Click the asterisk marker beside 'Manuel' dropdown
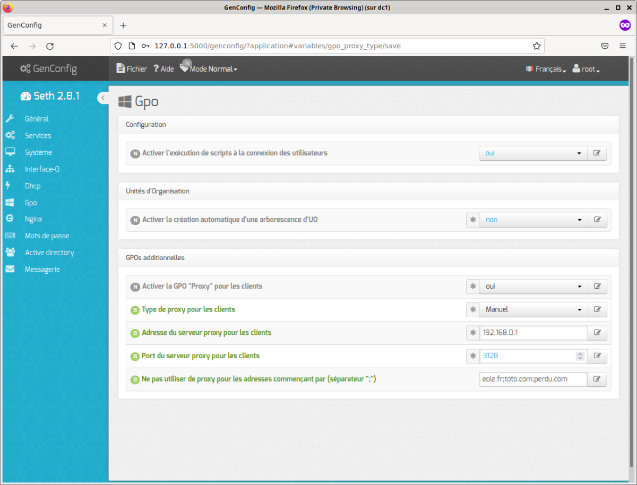This screenshot has width=637, height=485. coord(472,309)
